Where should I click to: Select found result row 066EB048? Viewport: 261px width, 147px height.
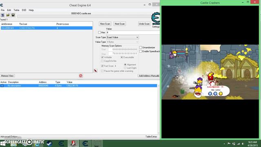point(46,28)
